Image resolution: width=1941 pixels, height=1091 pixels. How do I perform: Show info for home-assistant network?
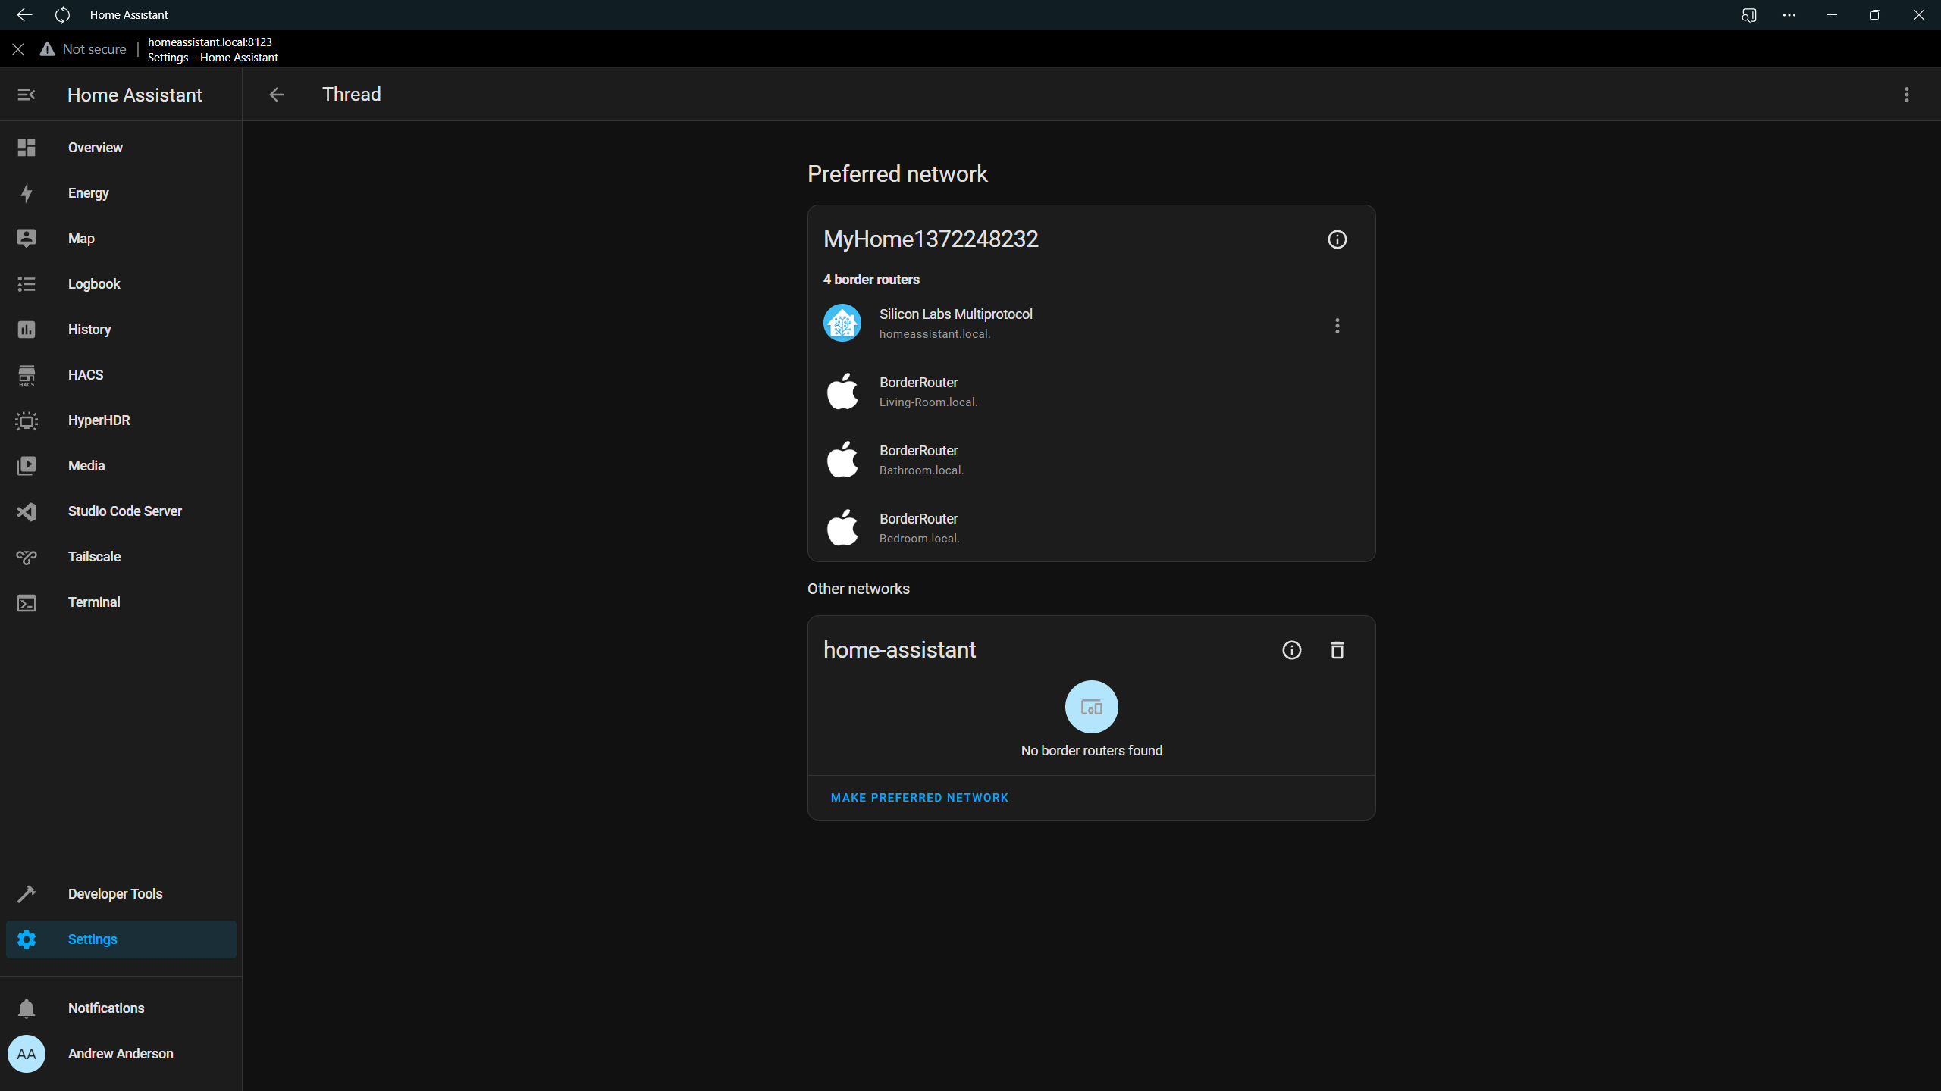coord(1291,649)
